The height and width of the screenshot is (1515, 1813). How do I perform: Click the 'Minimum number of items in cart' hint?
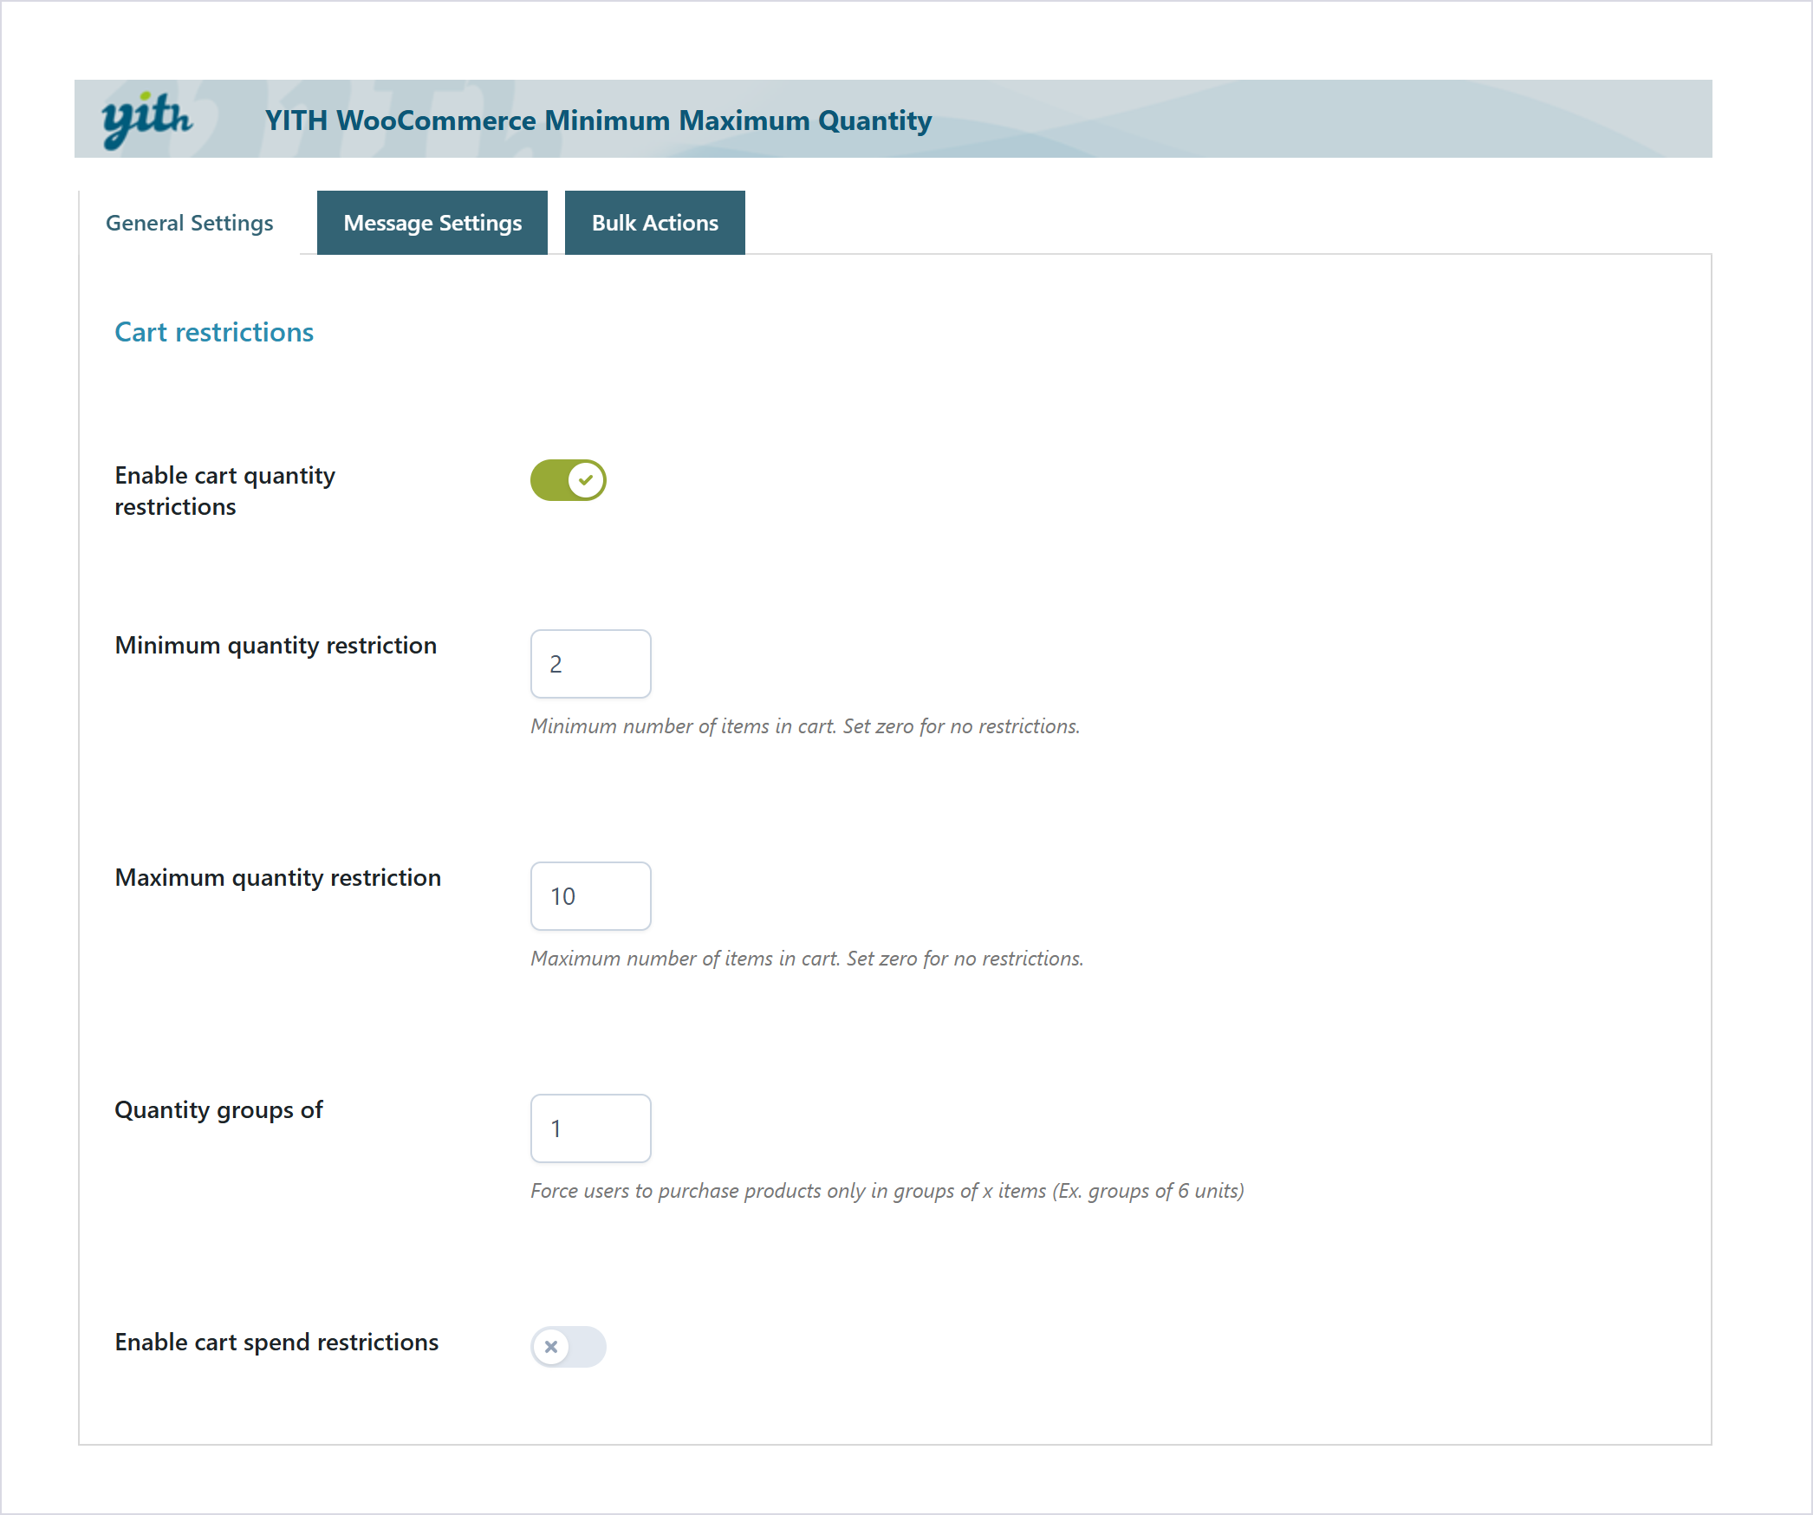pos(805,726)
